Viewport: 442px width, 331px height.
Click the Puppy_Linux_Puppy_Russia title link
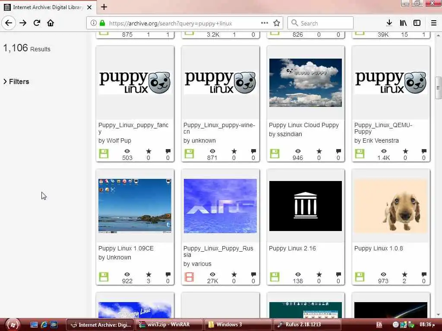[218, 252]
